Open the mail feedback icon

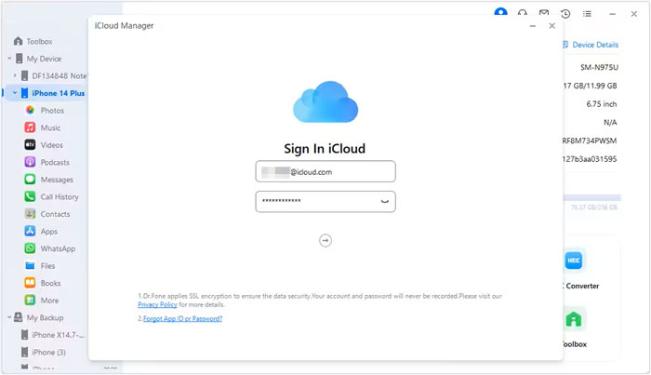tap(544, 13)
